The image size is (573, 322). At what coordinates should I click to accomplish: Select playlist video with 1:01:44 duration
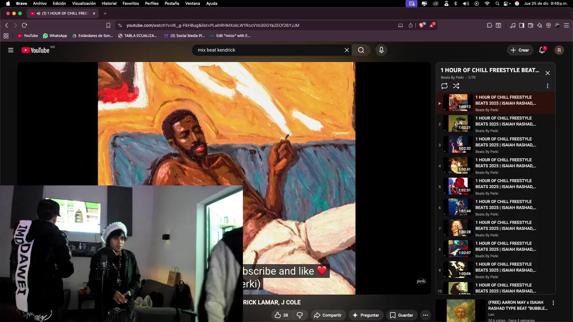pyautogui.click(x=496, y=208)
